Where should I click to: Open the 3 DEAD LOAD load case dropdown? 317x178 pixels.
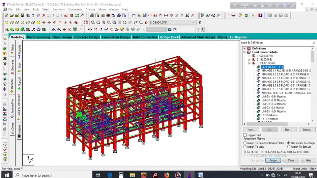(x=193, y=23)
